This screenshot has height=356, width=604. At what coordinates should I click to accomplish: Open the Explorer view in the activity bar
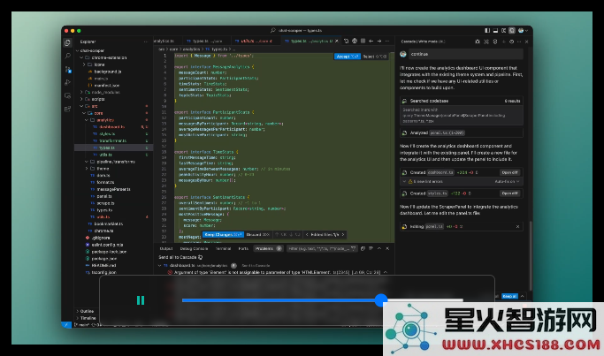[x=67, y=42]
